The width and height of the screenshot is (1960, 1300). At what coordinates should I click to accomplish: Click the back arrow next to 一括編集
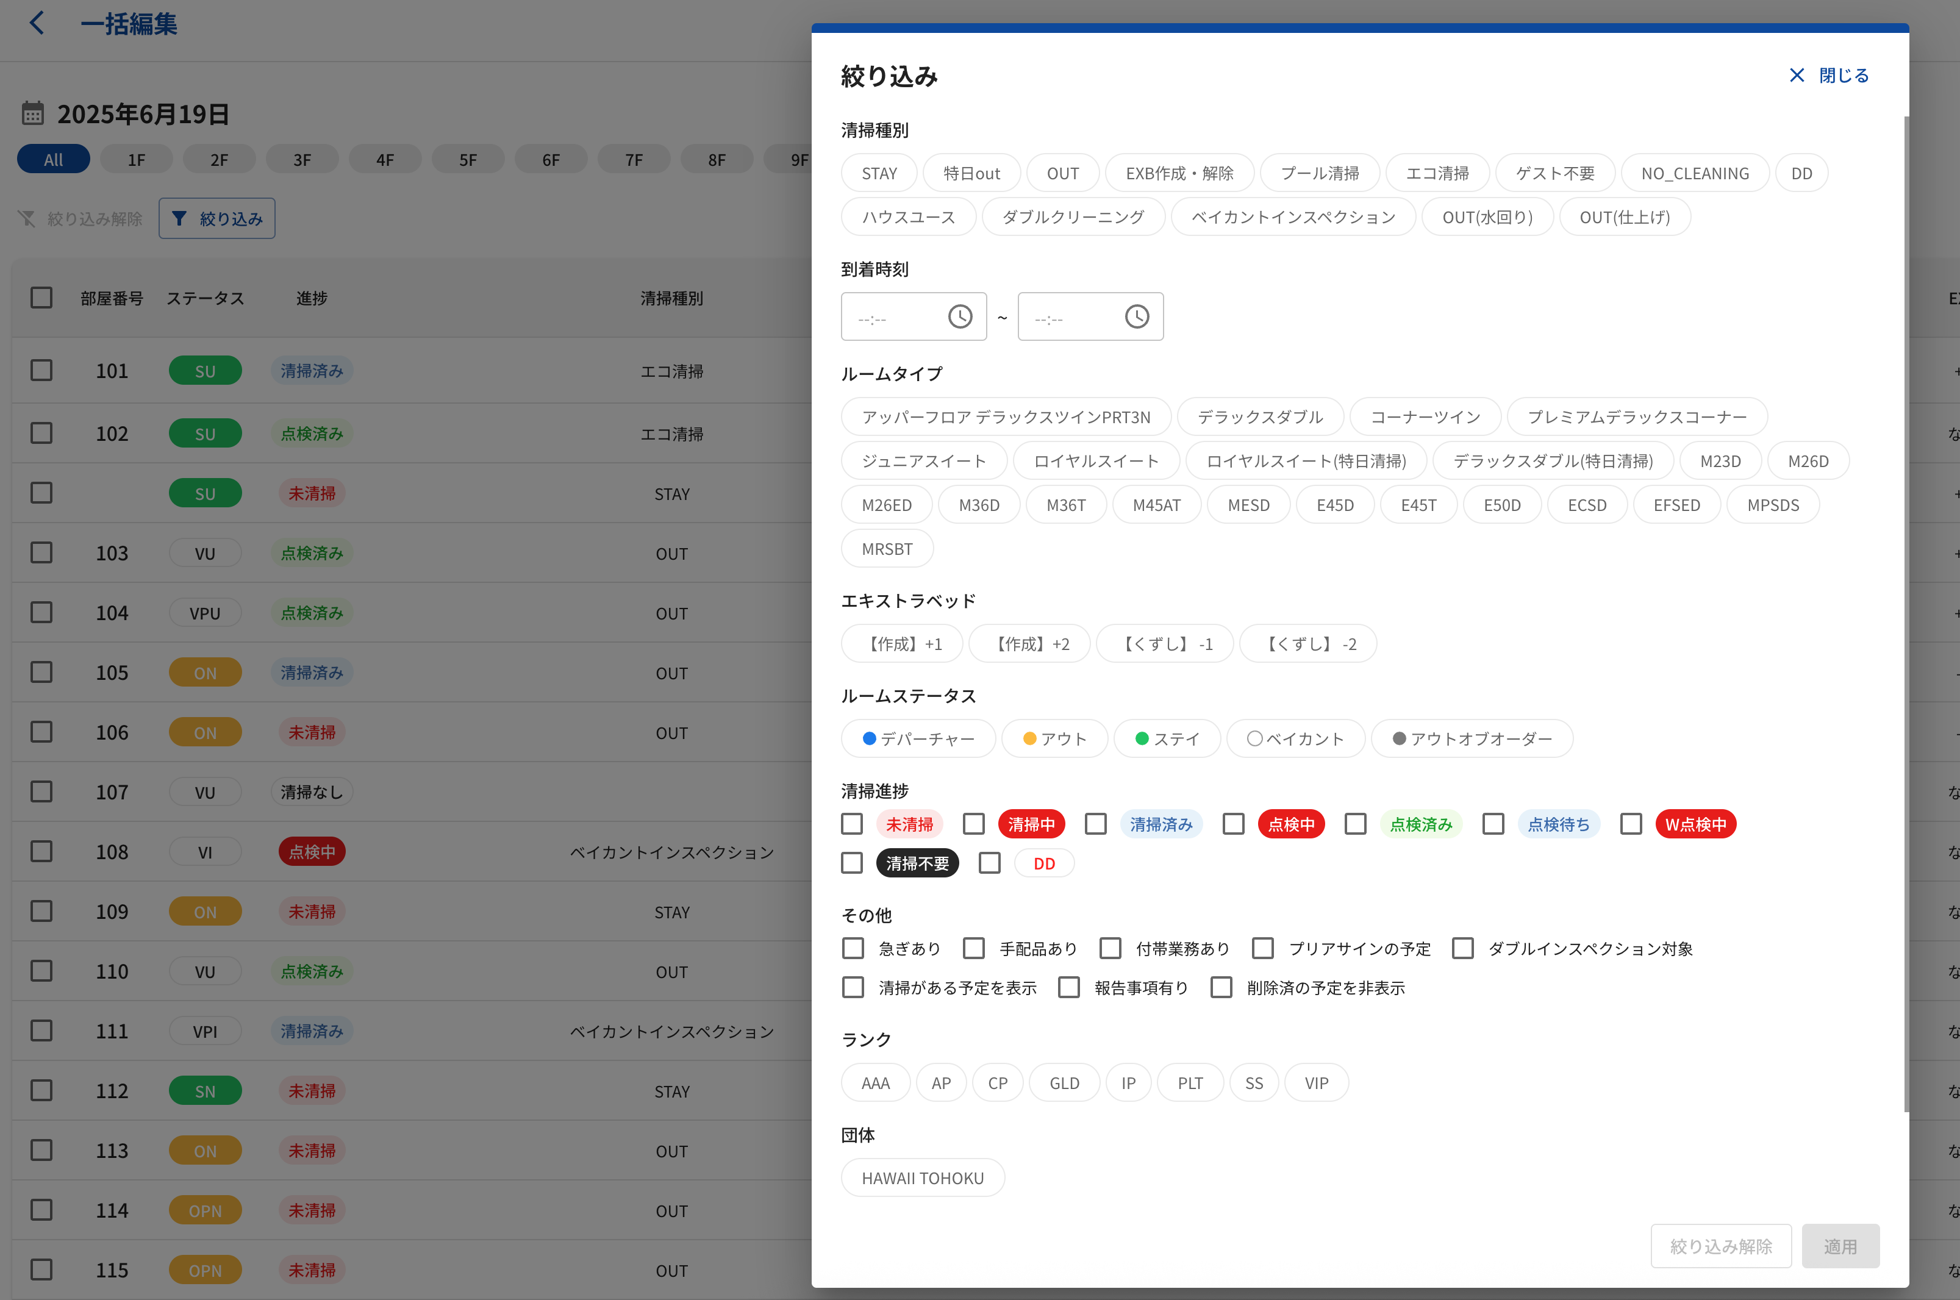[x=37, y=23]
